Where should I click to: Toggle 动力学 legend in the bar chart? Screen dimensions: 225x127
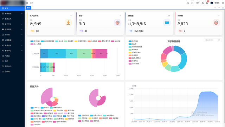(x=59, y=41)
